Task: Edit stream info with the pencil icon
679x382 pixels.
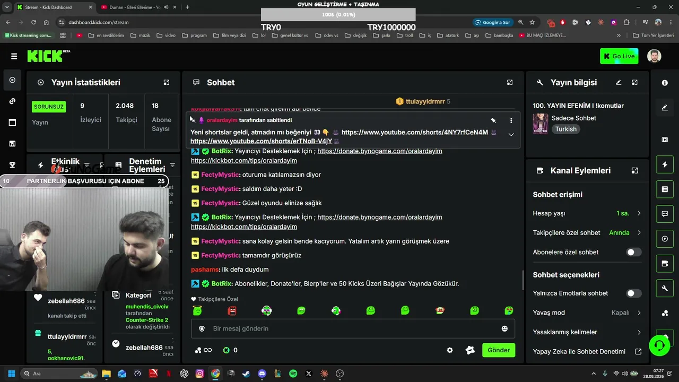Action: (x=619, y=82)
